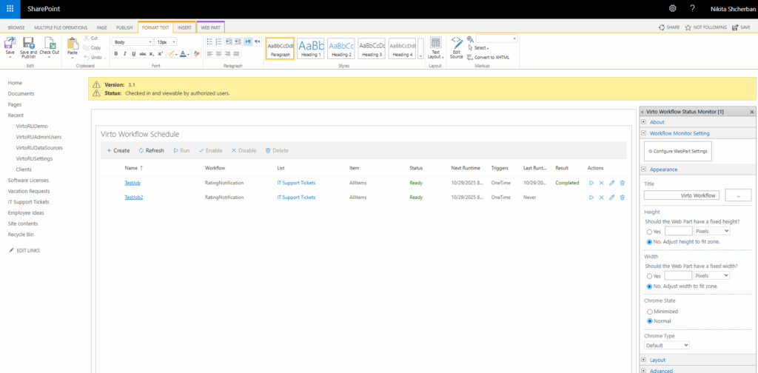Delete TestJob2 using its trash icon
758x373 pixels.
622,198
